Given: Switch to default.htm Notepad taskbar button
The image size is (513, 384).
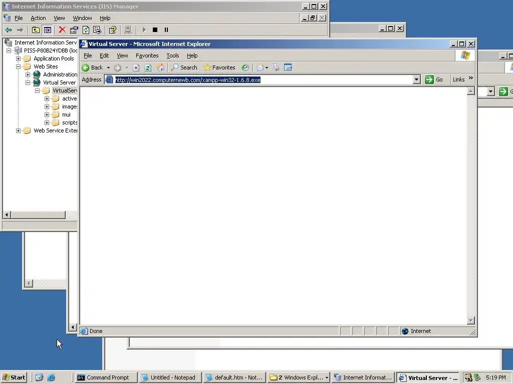Looking at the screenshot, I should [234, 377].
